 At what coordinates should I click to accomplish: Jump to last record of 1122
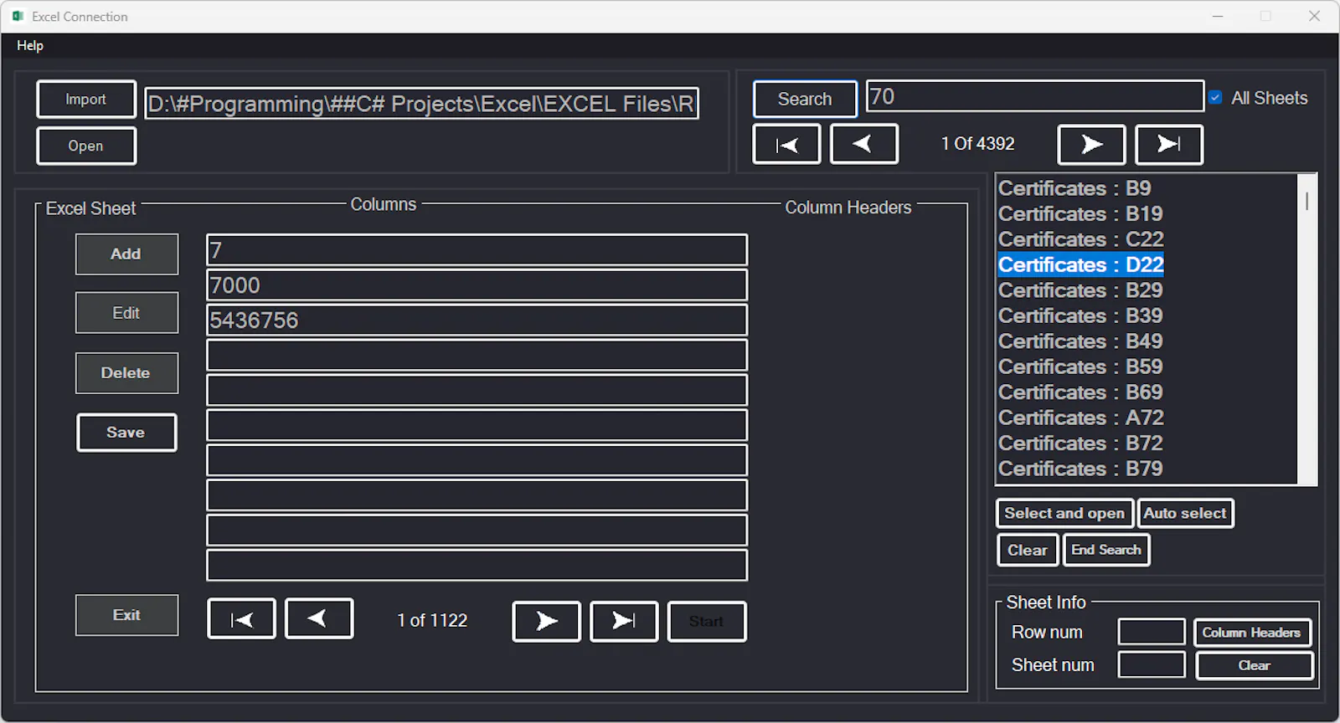click(624, 622)
